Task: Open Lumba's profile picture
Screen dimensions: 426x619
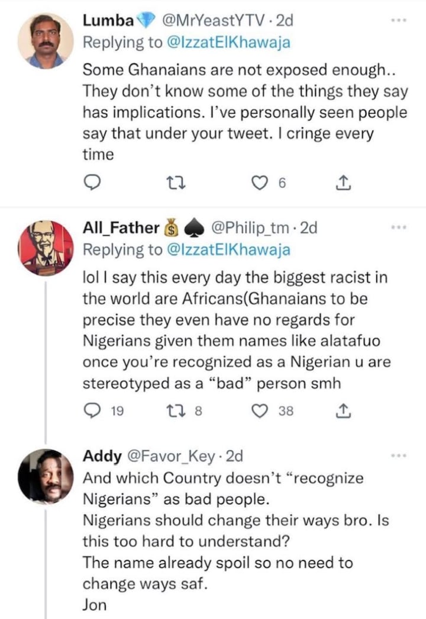Action: tap(45, 41)
